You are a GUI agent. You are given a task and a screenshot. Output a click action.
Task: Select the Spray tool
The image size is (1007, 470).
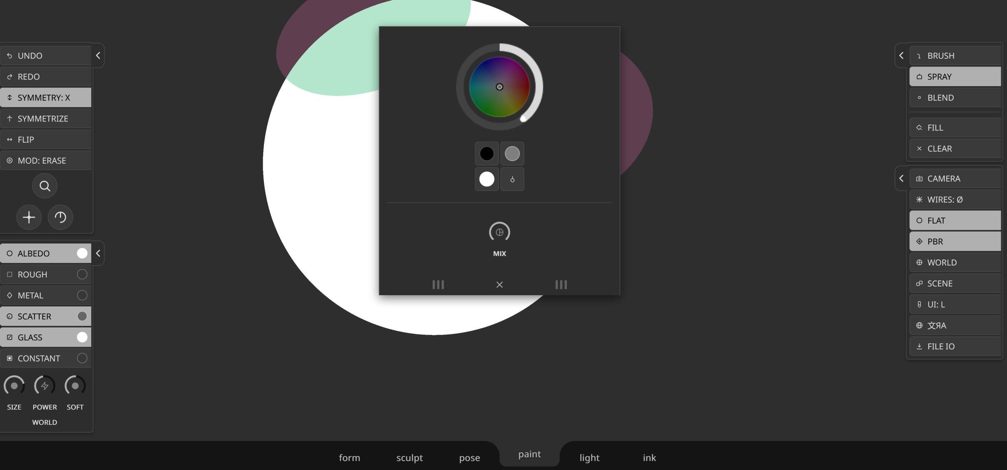pyautogui.click(x=955, y=77)
